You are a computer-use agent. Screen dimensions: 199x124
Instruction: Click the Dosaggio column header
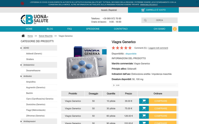tap(93, 93)
